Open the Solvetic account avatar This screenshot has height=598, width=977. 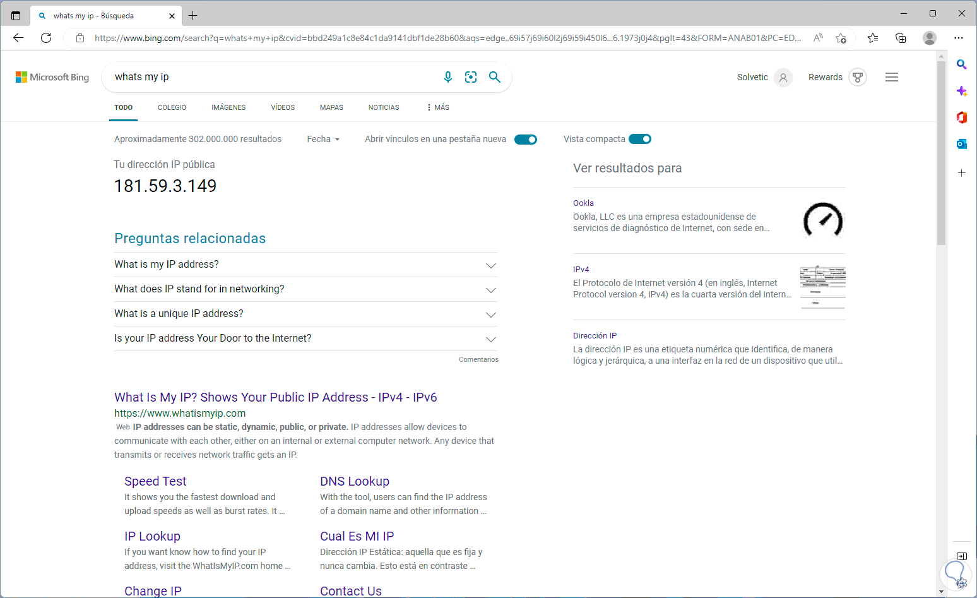click(783, 77)
